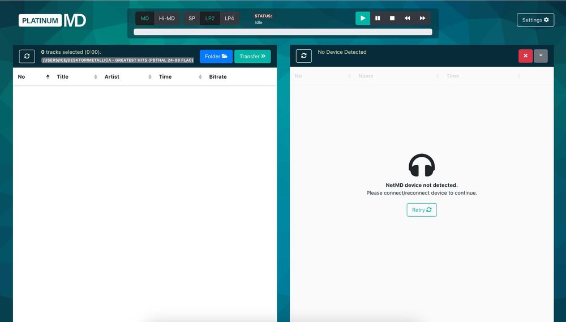Click the "0 tracks selected (0:00)" text
Image resolution: width=566 pixels, height=322 pixels.
coord(71,52)
